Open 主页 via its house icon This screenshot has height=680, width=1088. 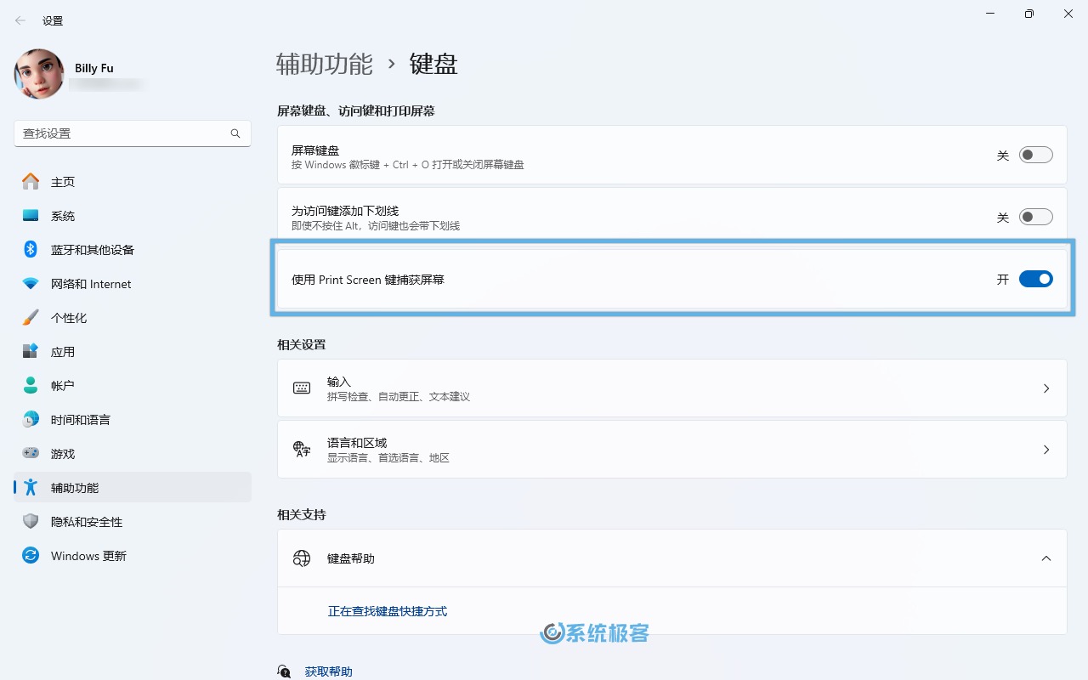coord(31,182)
